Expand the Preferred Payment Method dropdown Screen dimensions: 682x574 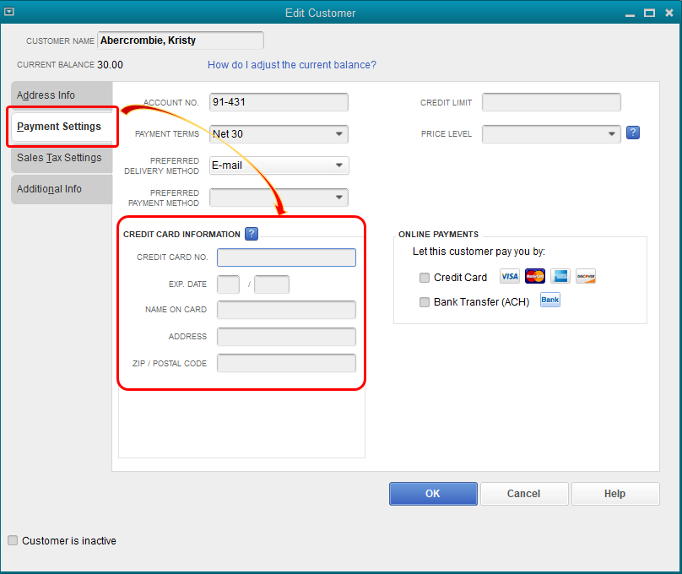point(339,198)
